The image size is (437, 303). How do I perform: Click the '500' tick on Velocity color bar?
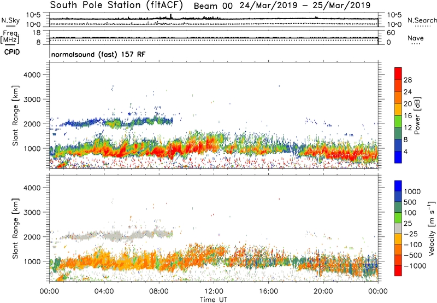[410, 202]
